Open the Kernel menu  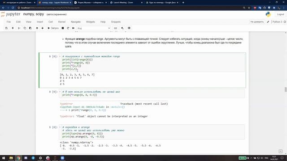(x=62, y=22)
